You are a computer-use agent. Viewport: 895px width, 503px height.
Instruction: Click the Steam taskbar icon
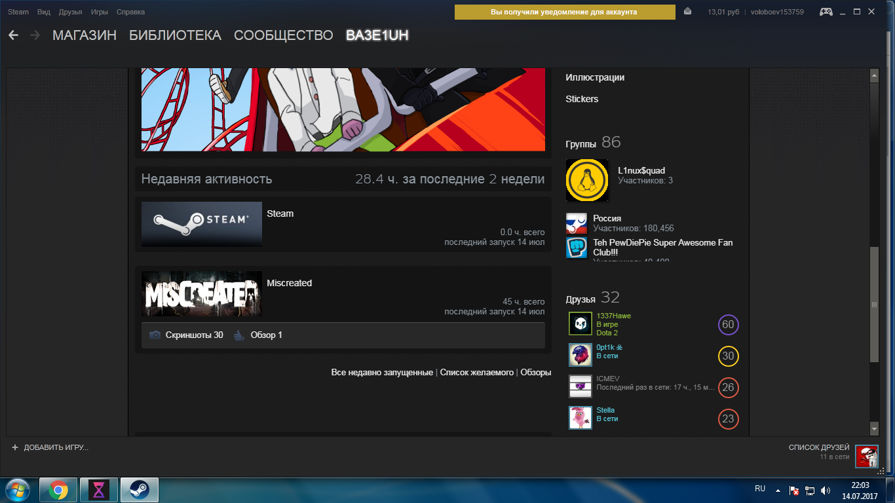point(139,490)
